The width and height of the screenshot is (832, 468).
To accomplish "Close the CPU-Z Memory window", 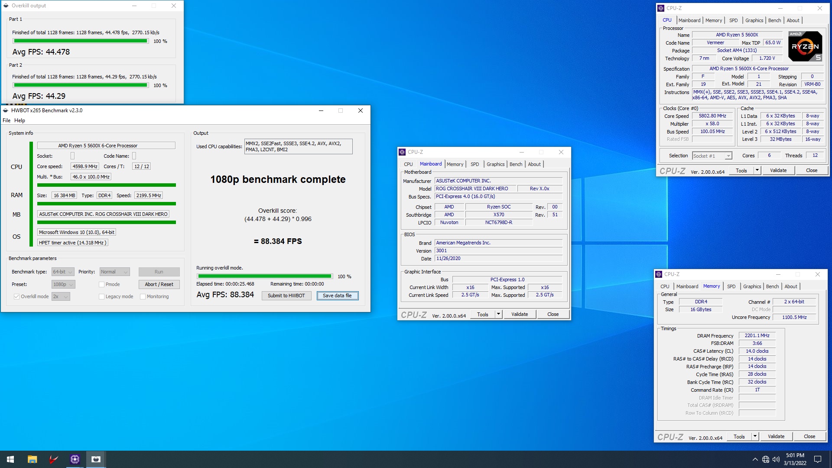I will point(818,274).
